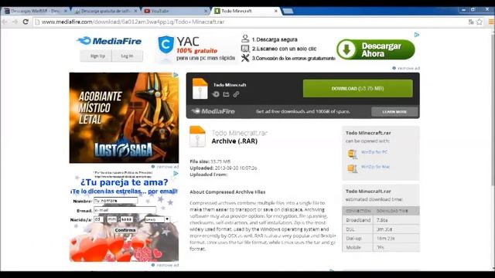Screen dimensions: 495x278
Task: Click the mm month field in ad
Action: 112,219
